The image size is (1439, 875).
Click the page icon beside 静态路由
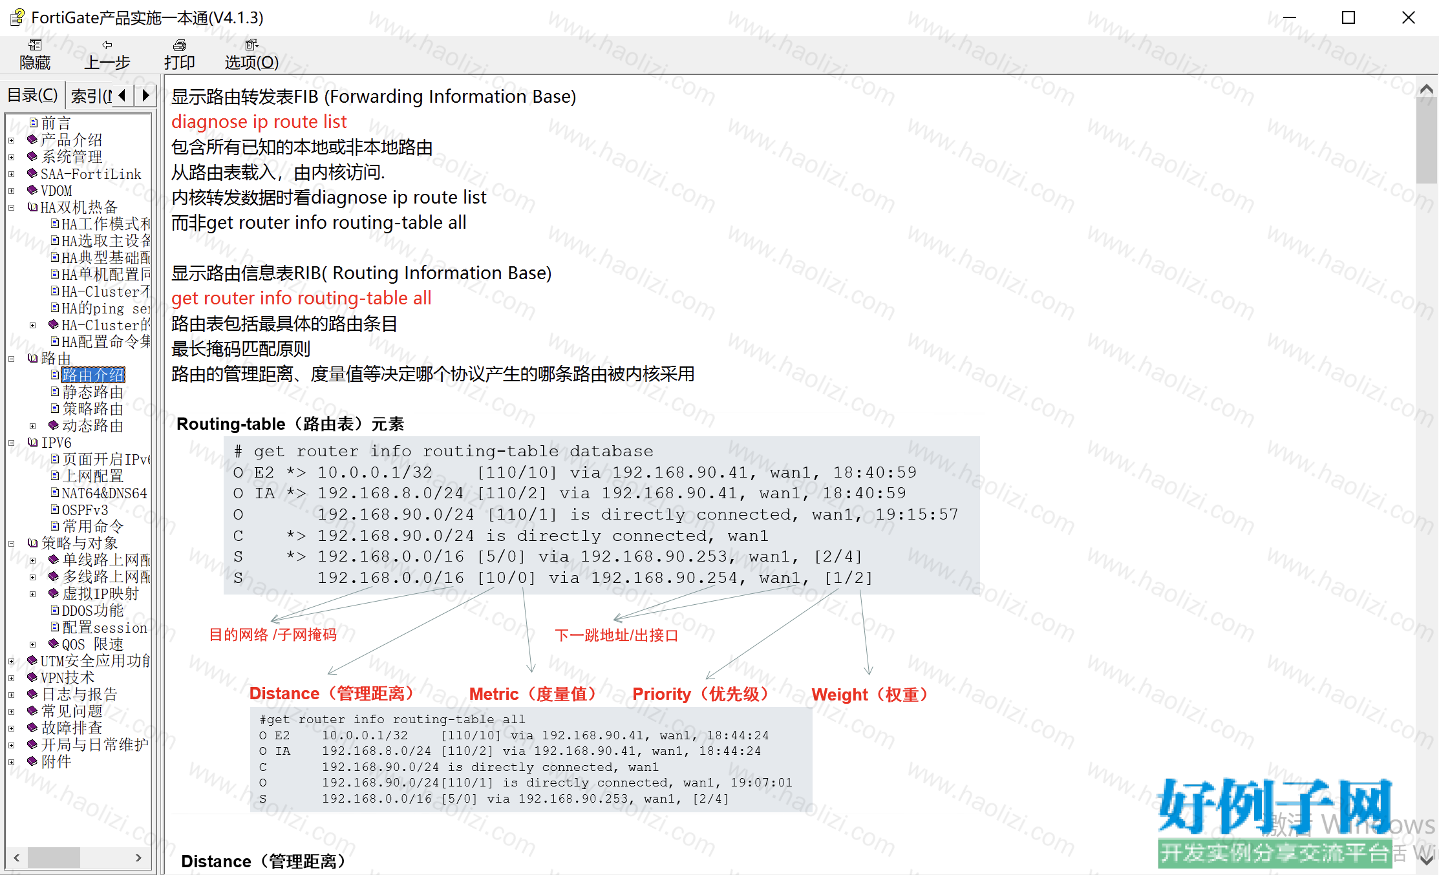[x=55, y=392]
